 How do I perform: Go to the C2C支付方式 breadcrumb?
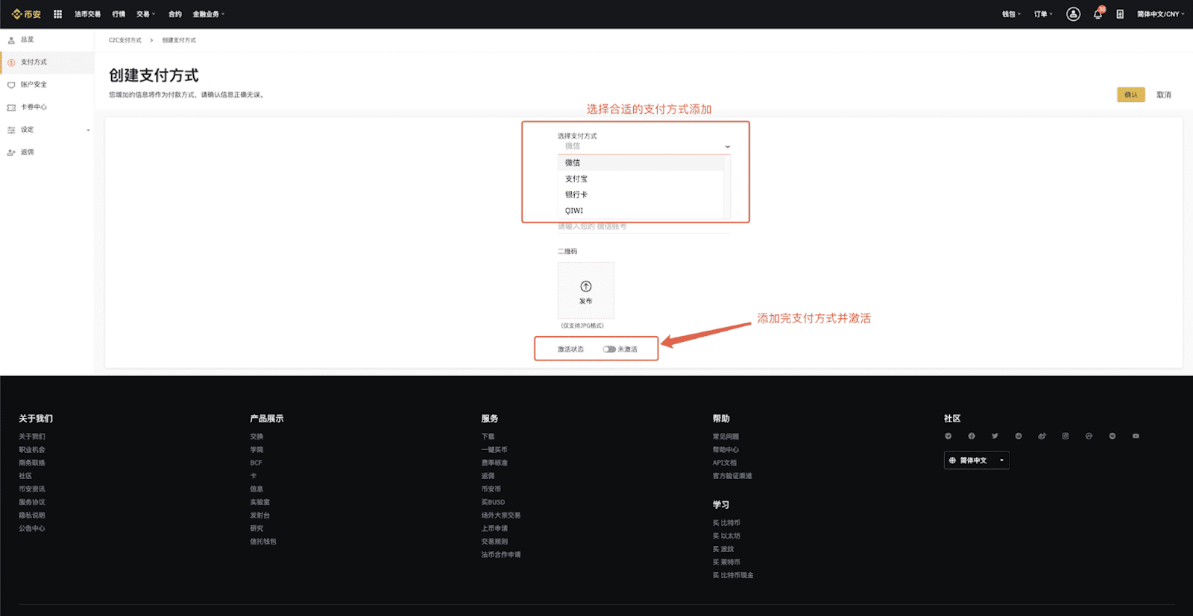[125, 40]
